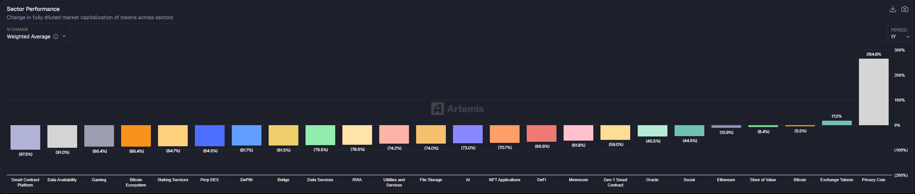
Task: Click the green Data Services bar
Action: pos(320,135)
